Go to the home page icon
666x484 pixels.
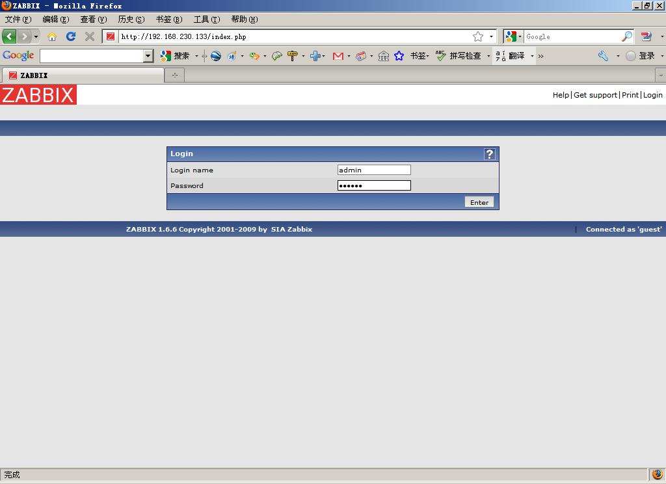pyautogui.click(x=52, y=36)
